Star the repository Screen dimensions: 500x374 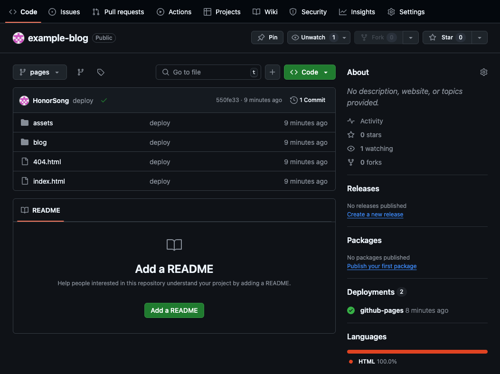pyautogui.click(x=447, y=37)
